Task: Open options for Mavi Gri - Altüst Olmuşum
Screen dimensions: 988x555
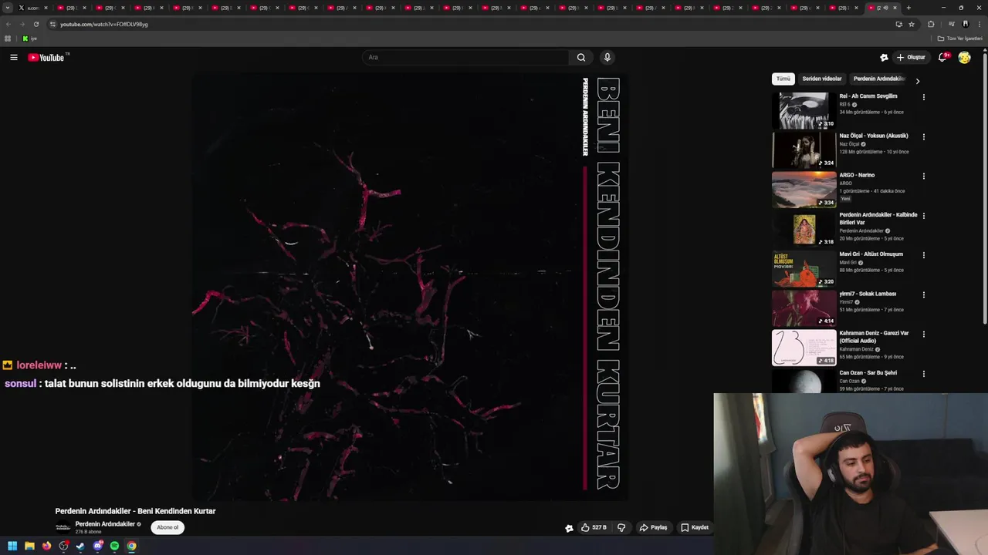Action: click(x=923, y=254)
